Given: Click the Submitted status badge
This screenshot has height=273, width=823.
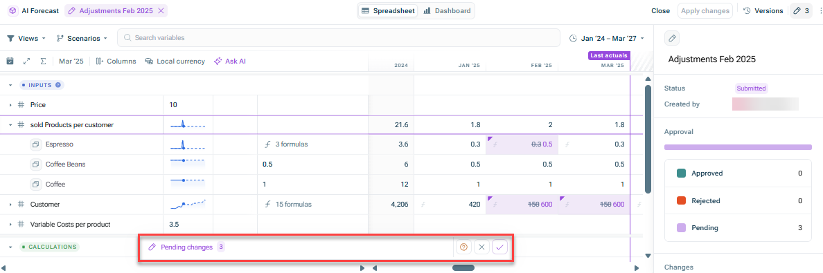Looking at the screenshot, I should click(751, 88).
